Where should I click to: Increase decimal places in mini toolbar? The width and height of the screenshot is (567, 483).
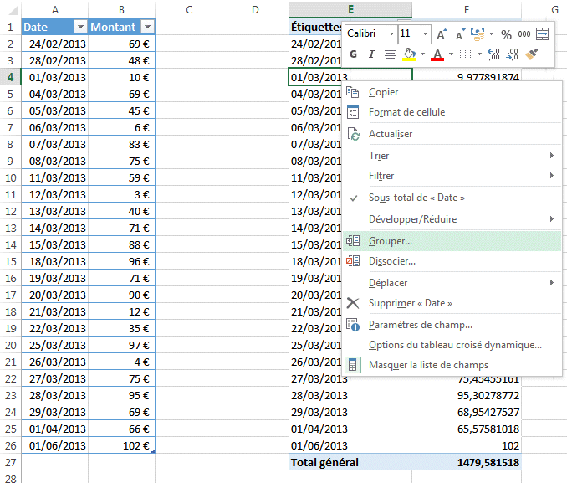493,54
